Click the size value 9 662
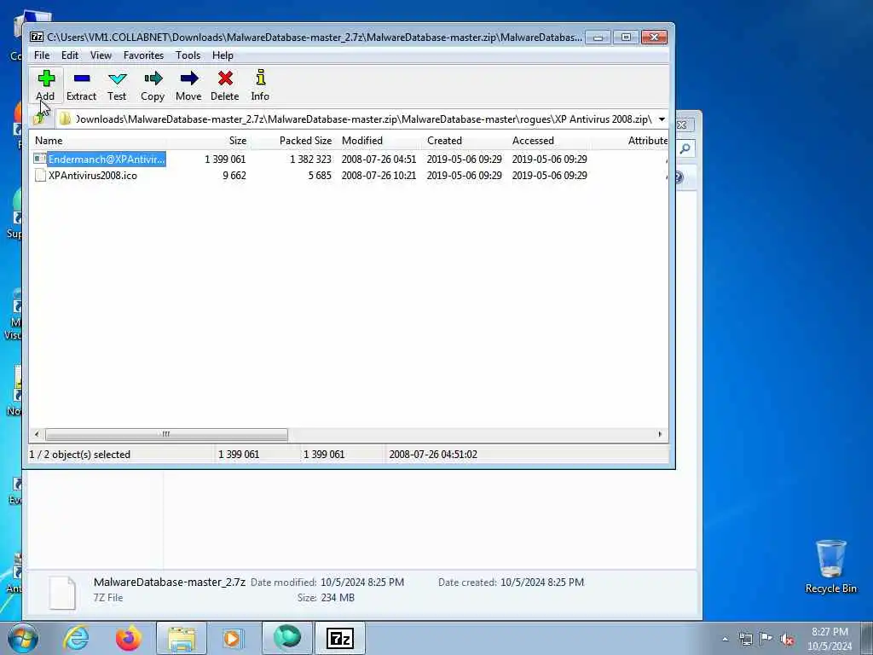The width and height of the screenshot is (873, 655). tap(234, 176)
